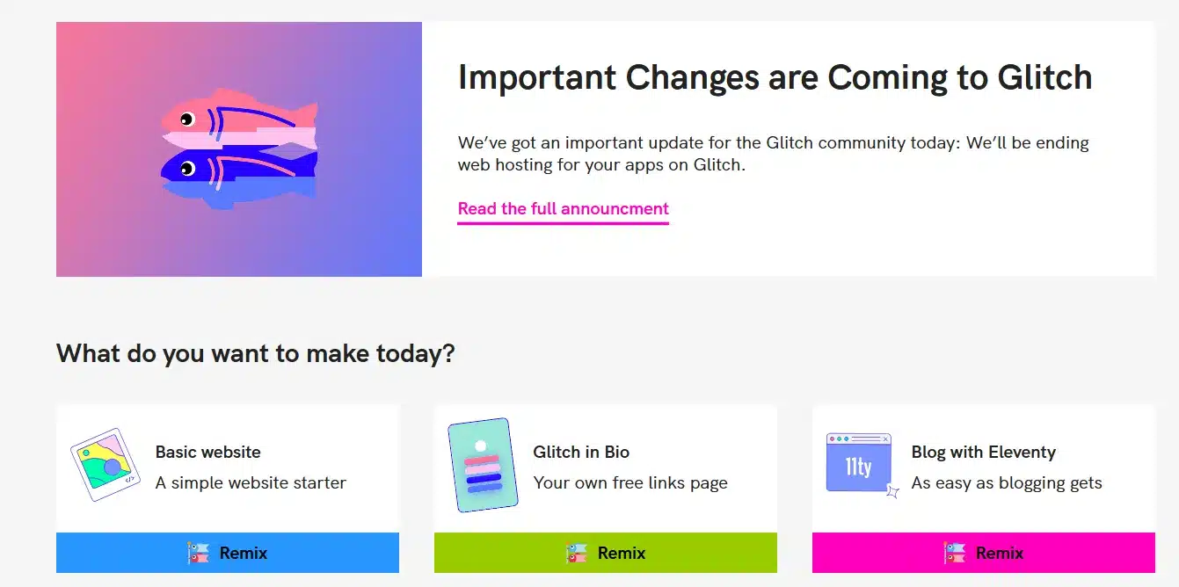The height and width of the screenshot is (587, 1179).
Task: Click the 11ty blog browser icon
Action: pyautogui.click(x=862, y=465)
